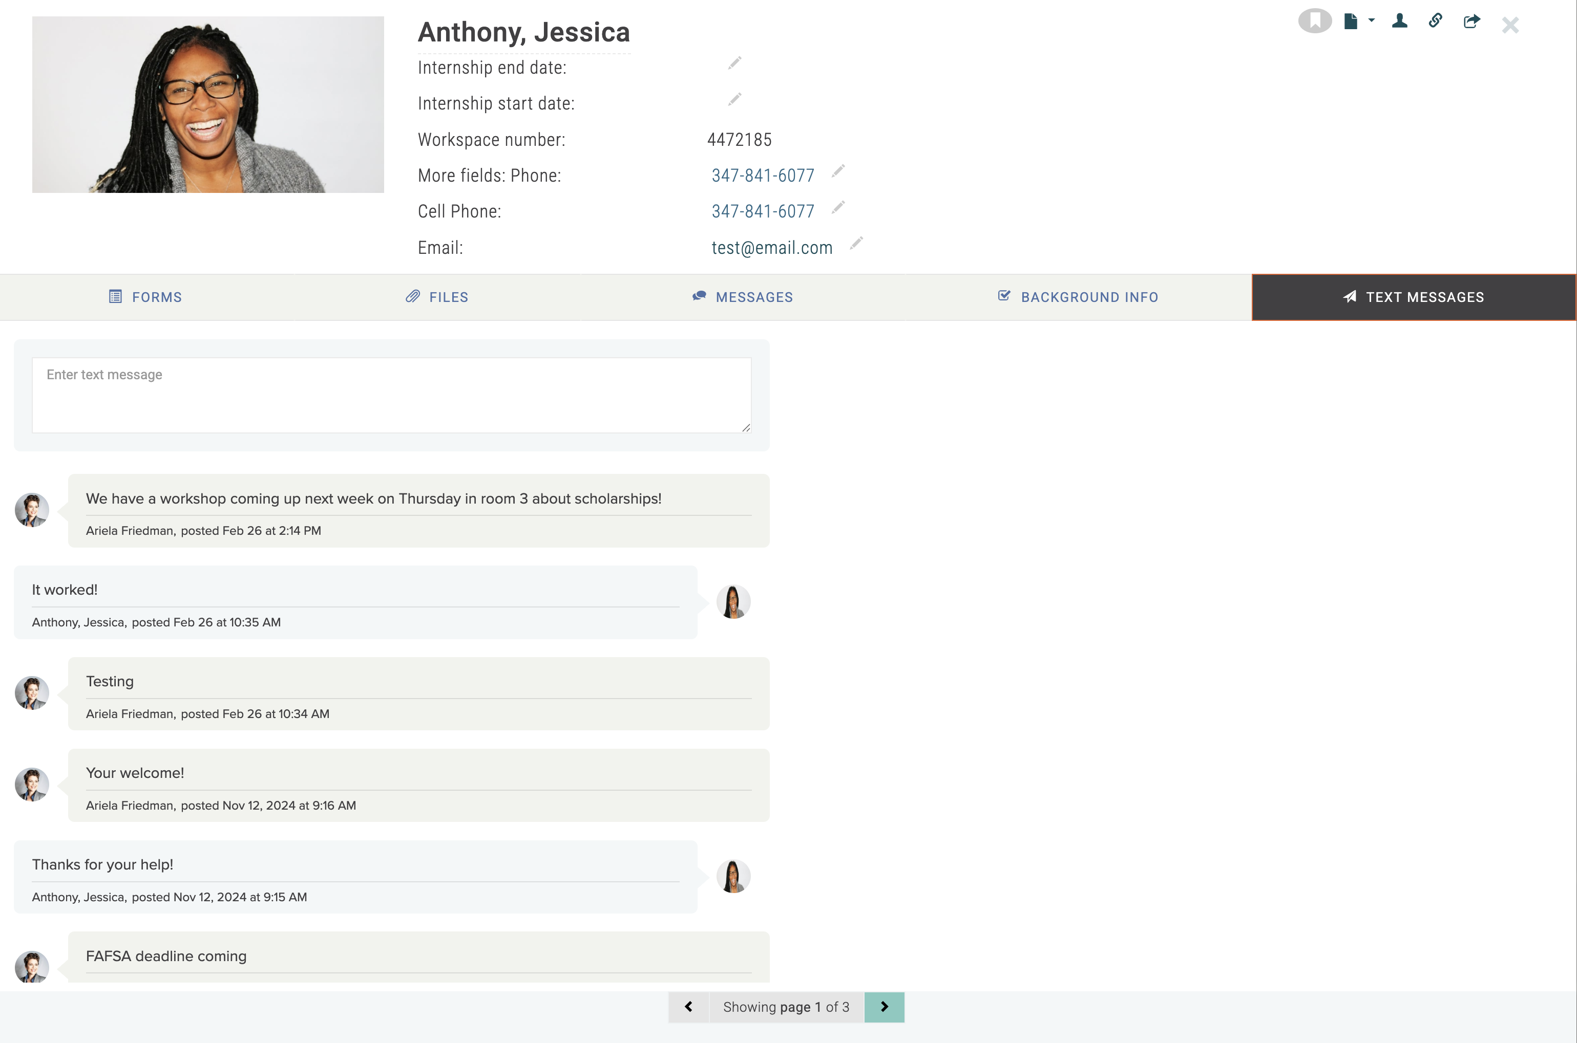This screenshot has height=1043, width=1577.
Task: Click the Showing page 1 of 3 label
Action: pyautogui.click(x=786, y=1007)
